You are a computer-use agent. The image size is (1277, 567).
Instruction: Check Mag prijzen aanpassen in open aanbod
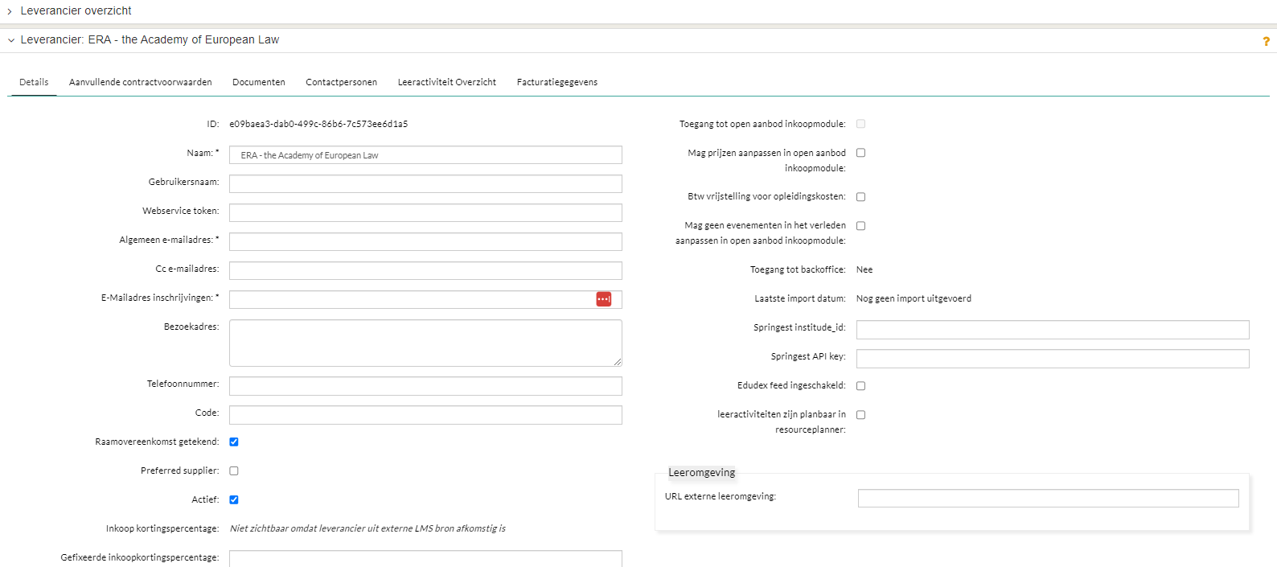[860, 153]
